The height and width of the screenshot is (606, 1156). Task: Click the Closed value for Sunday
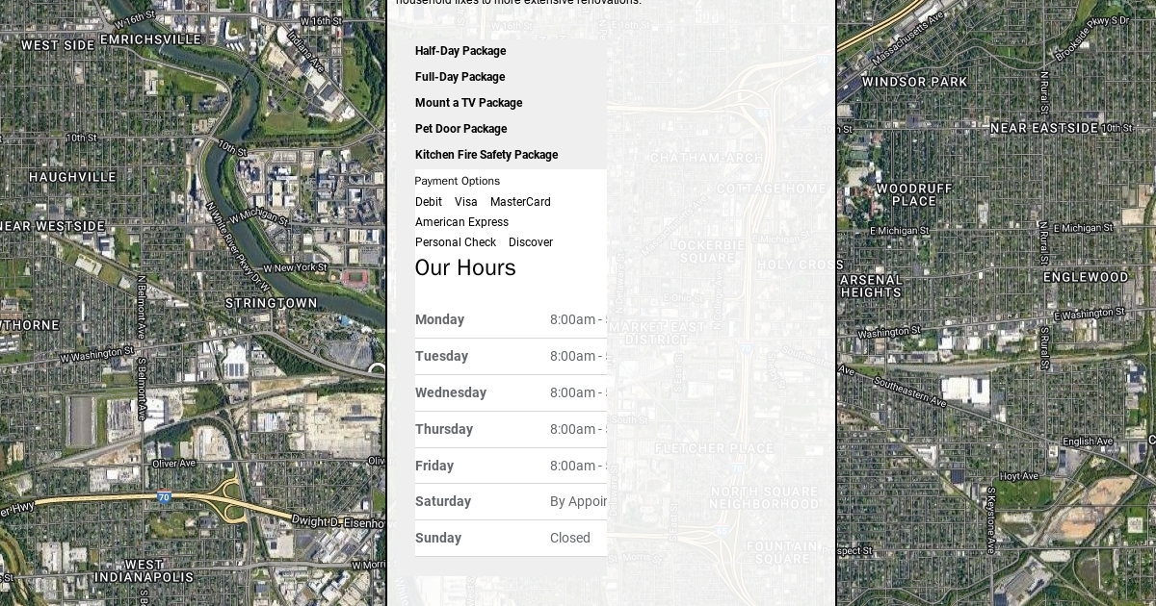tap(570, 538)
